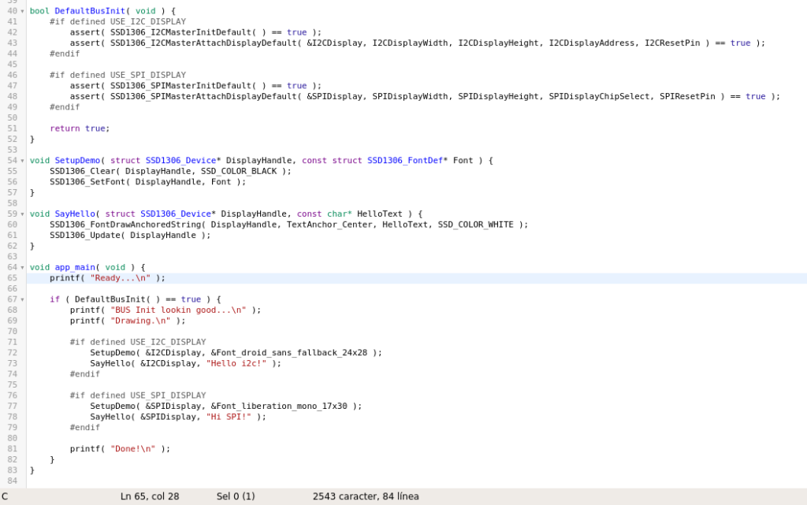
Task: Click the SSD1306_FontDef type on line 54
Action: (x=405, y=161)
